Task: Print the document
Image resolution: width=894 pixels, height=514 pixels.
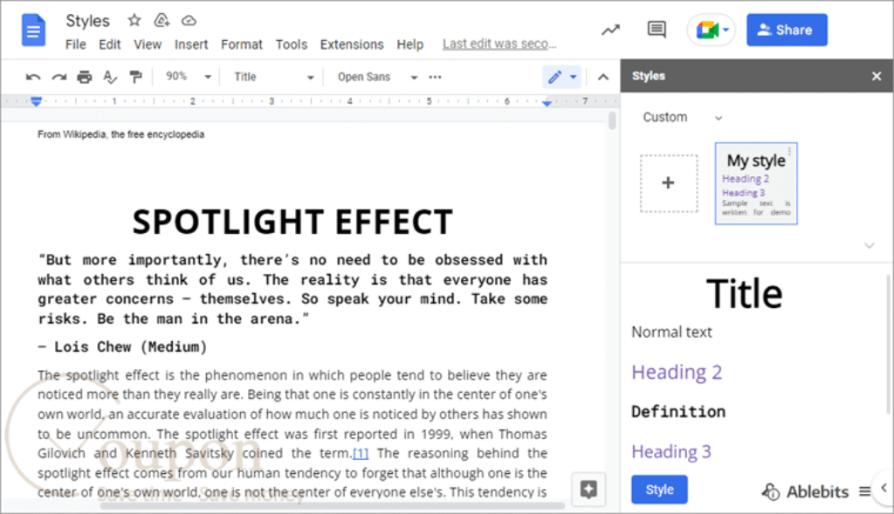Action: (85, 77)
